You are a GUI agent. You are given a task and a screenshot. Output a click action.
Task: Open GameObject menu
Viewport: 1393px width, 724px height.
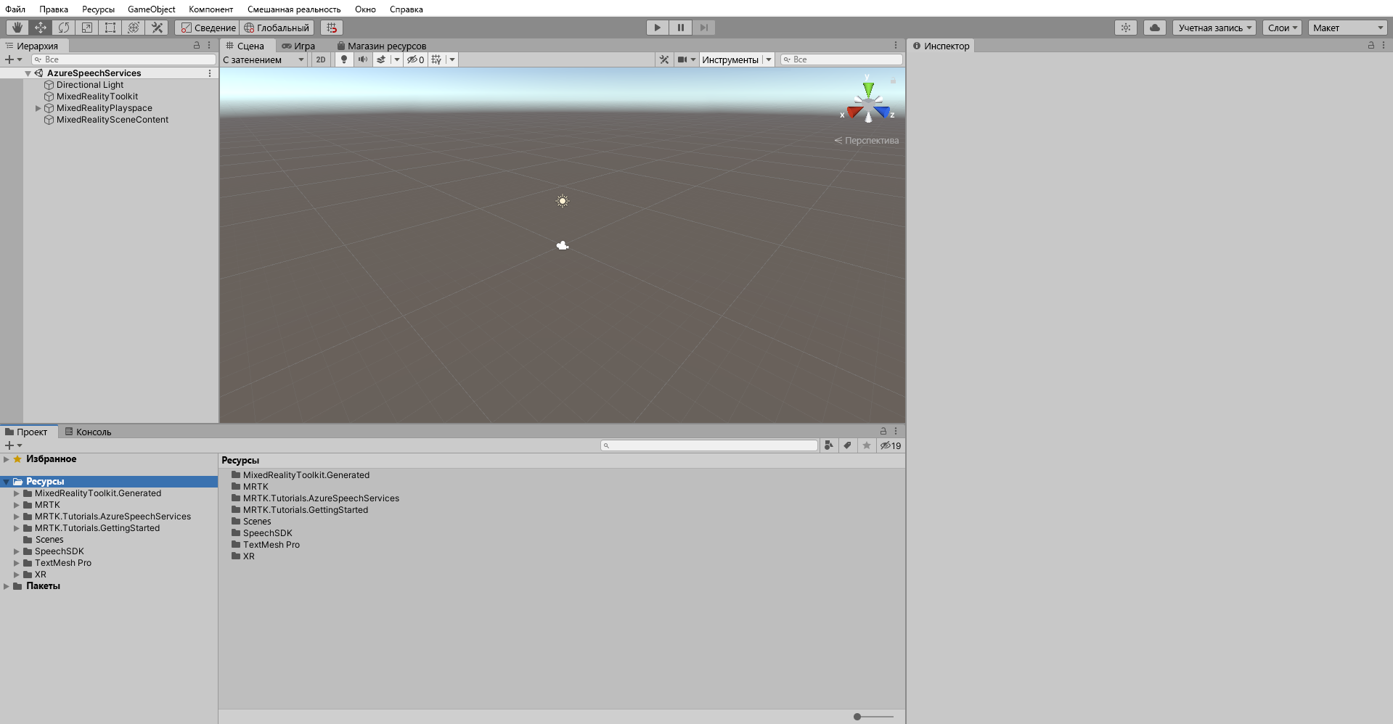point(152,9)
